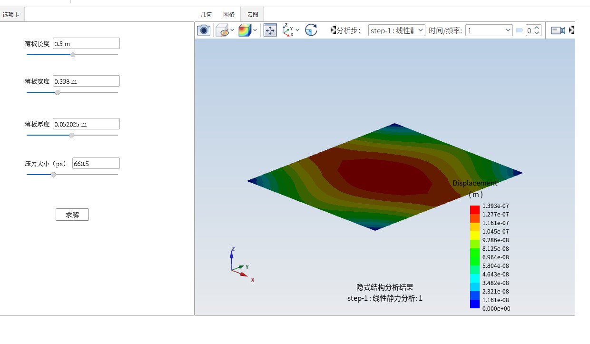Click the camera screenshot icon

[203, 30]
